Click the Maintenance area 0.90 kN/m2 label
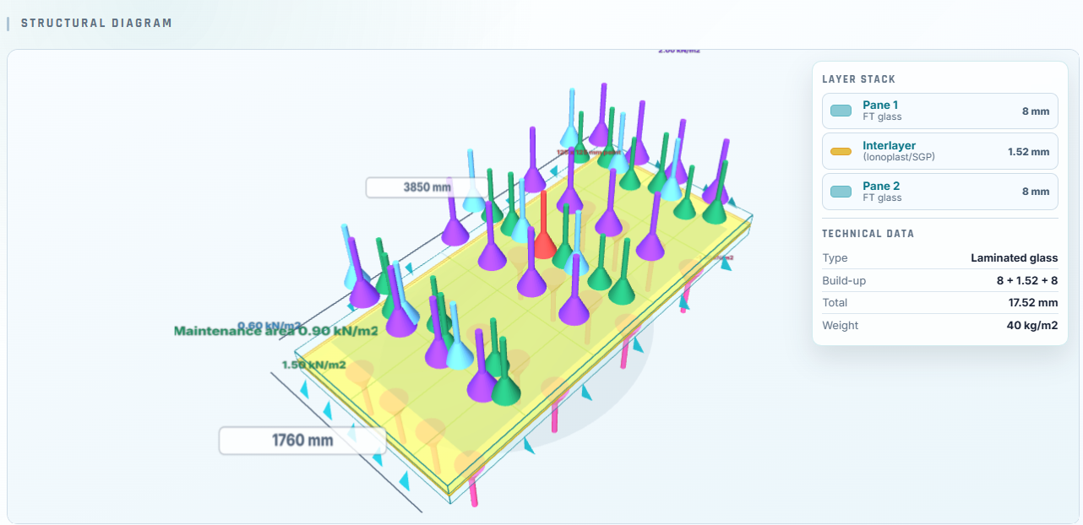1083x525 pixels. tap(275, 331)
